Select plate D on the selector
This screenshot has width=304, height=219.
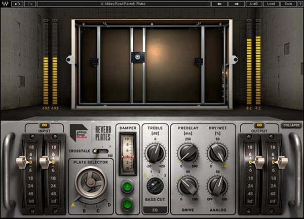pos(109,205)
